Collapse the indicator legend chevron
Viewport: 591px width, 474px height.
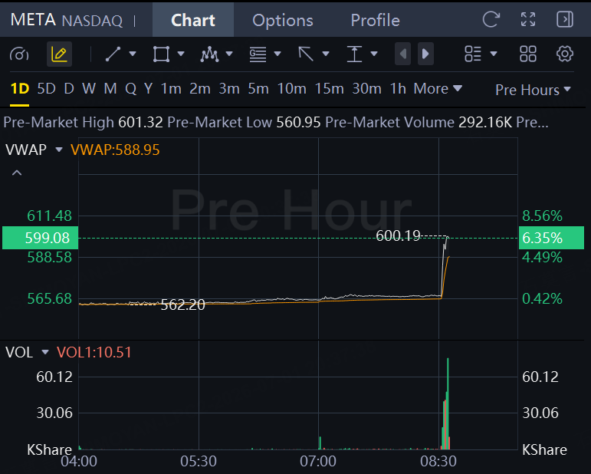(x=17, y=173)
